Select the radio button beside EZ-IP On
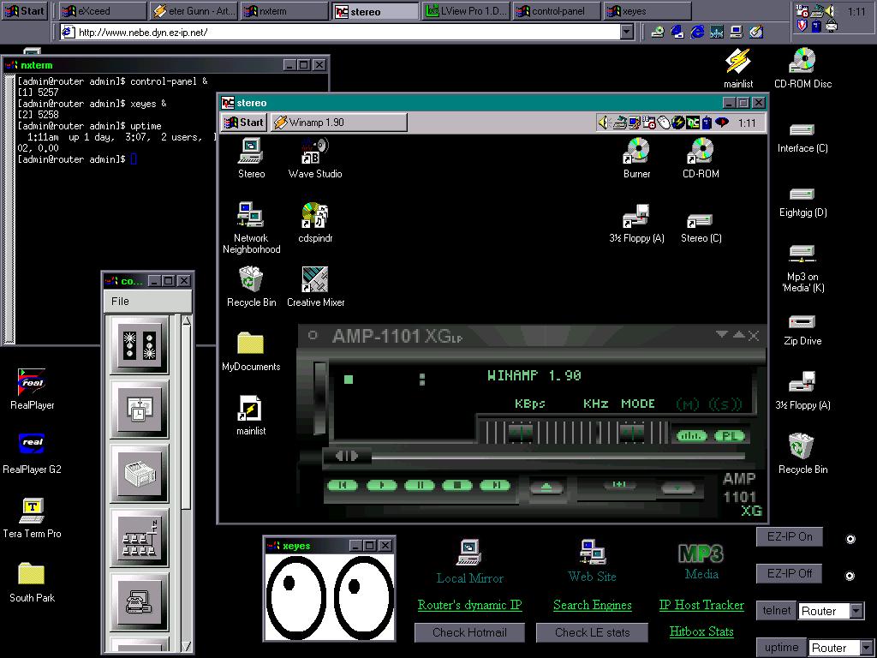The image size is (877, 658). point(850,539)
